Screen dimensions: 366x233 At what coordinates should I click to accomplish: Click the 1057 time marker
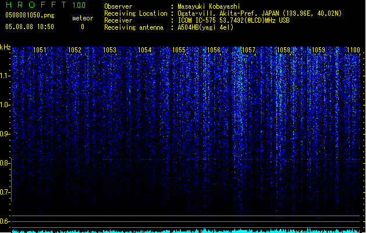click(248, 50)
